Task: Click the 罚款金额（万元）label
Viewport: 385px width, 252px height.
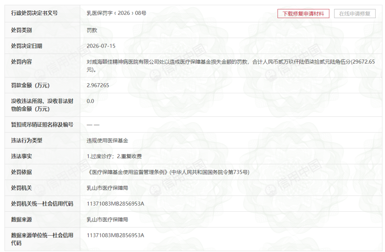Action: coord(30,85)
